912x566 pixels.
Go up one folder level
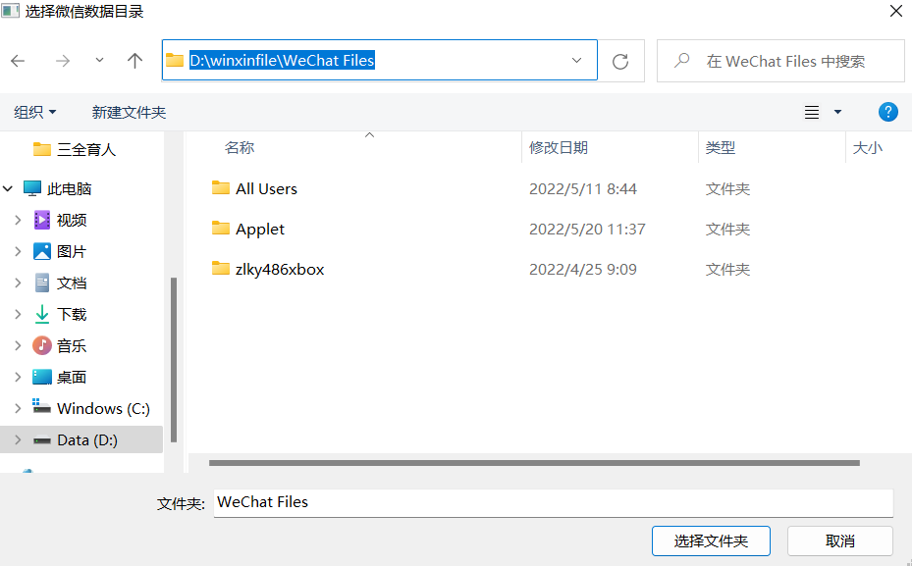(134, 61)
